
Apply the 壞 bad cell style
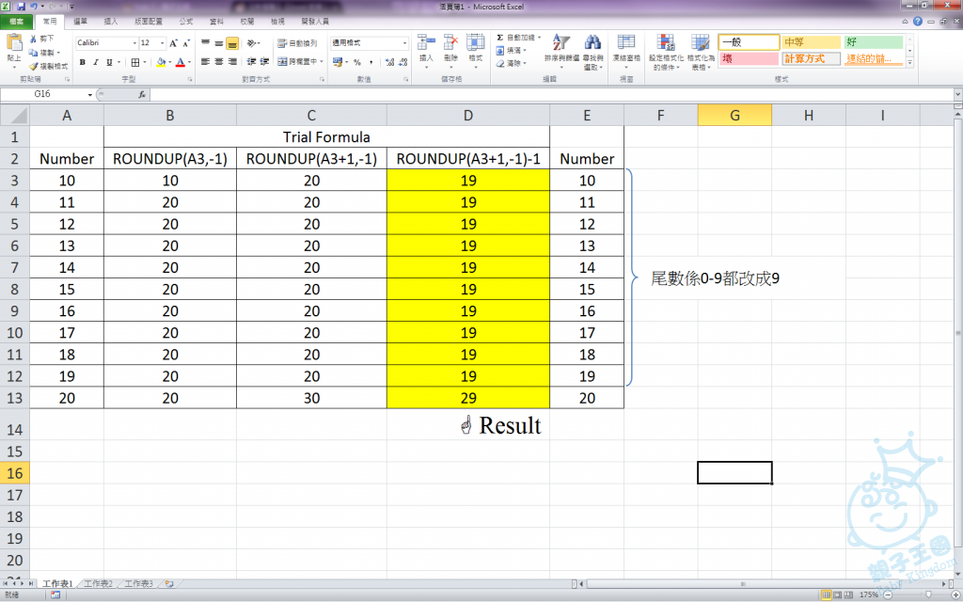click(750, 59)
